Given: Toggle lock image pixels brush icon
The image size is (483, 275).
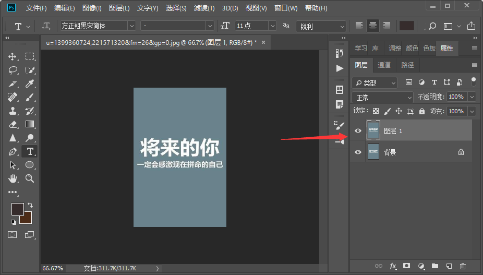Looking at the screenshot, I should pyautogui.click(x=387, y=111).
